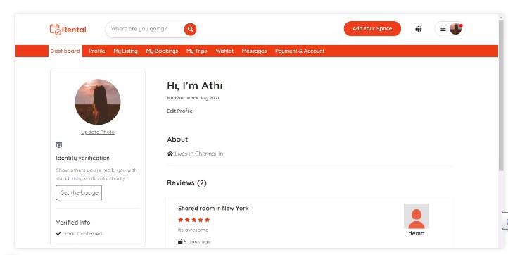Viewport: 508px width, 255px height.
Task: Open the globe language selector
Action: click(418, 29)
